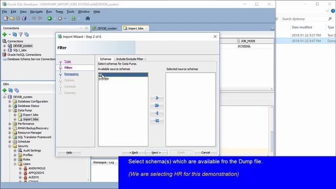
Task: Click the New file toolbar icon
Action: 6,18
